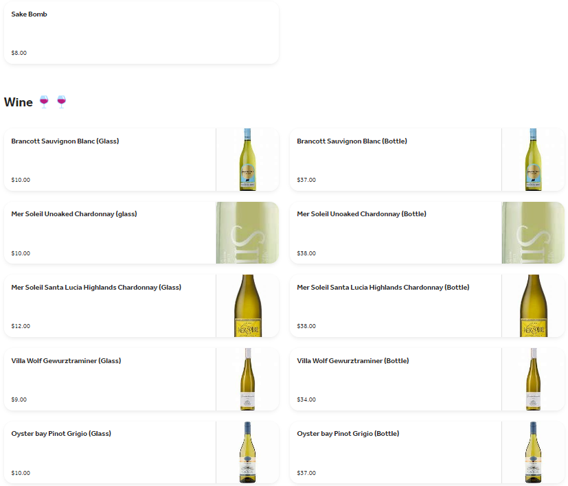
Task: Click Villa Wolf Gewurztraminer (Bottle) bottle image
Action: click(x=533, y=379)
